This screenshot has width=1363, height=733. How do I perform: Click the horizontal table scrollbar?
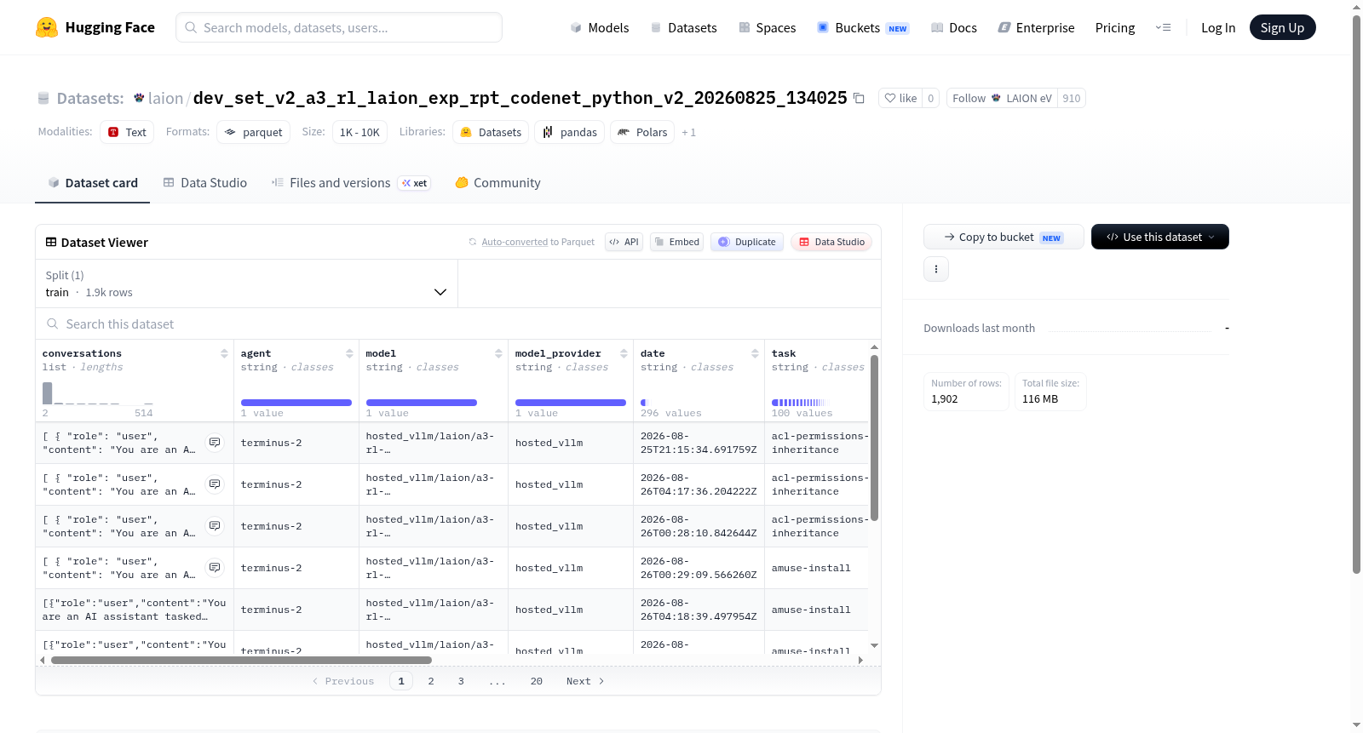click(x=241, y=660)
